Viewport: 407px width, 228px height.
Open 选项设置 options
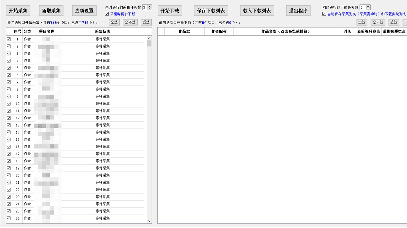[84, 11]
